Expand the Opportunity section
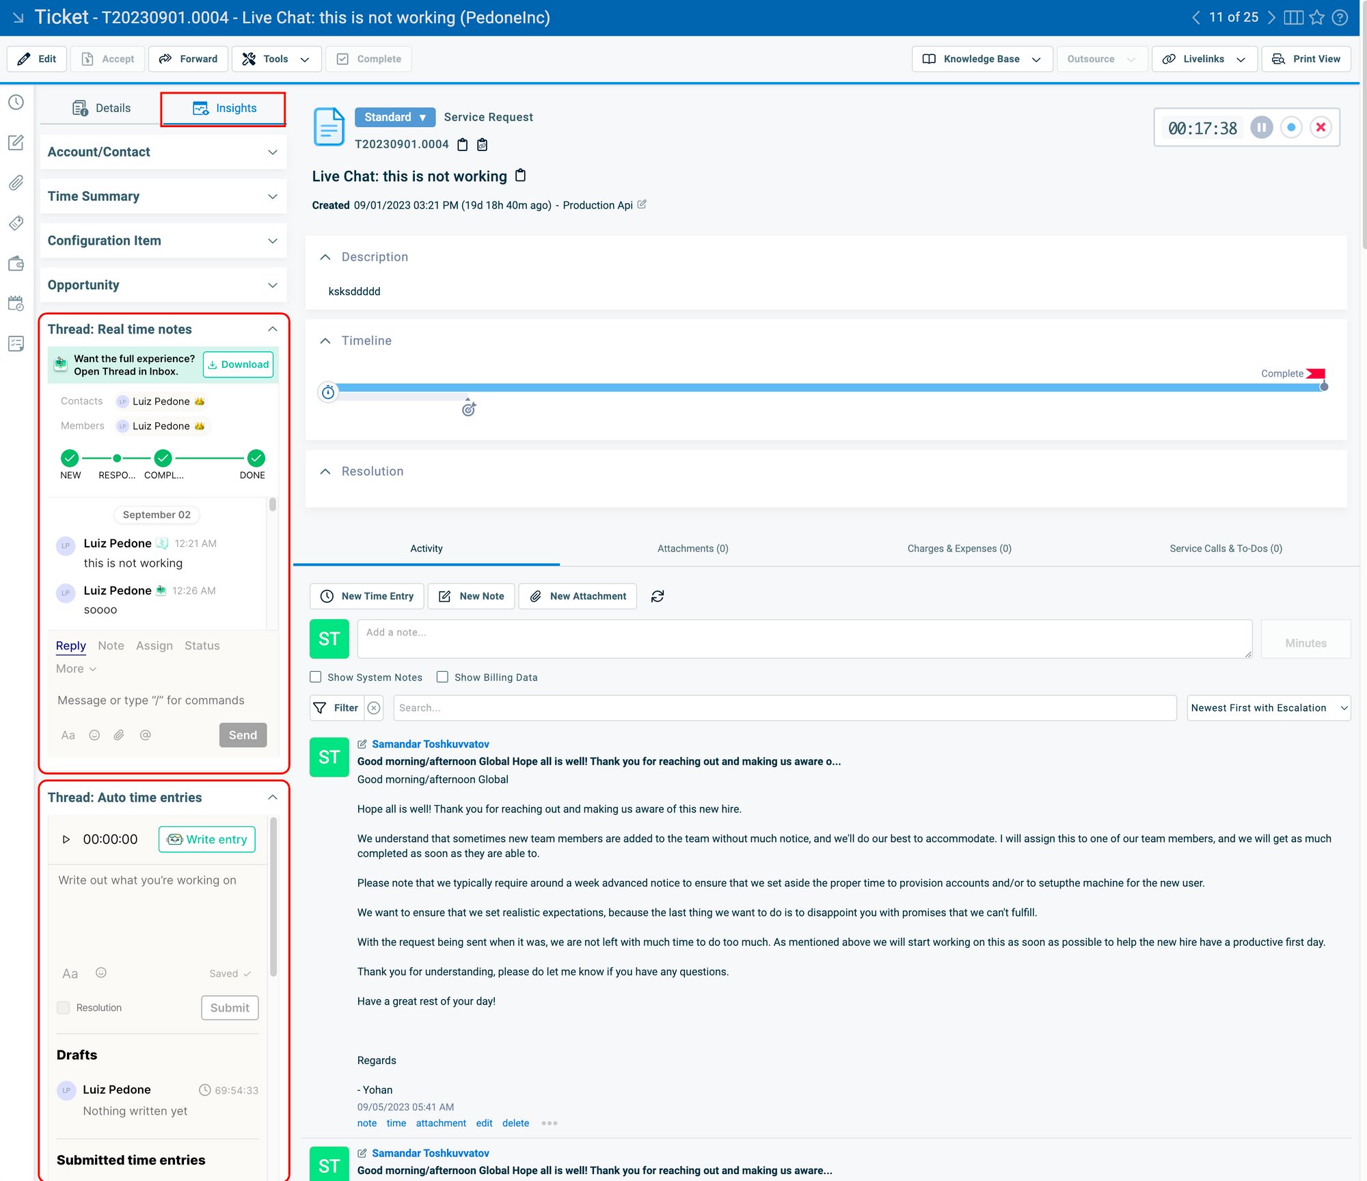 pyautogui.click(x=163, y=285)
